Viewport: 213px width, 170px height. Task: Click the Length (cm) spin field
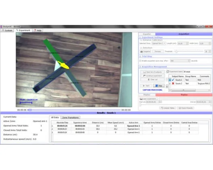pyautogui.click(x=183, y=44)
